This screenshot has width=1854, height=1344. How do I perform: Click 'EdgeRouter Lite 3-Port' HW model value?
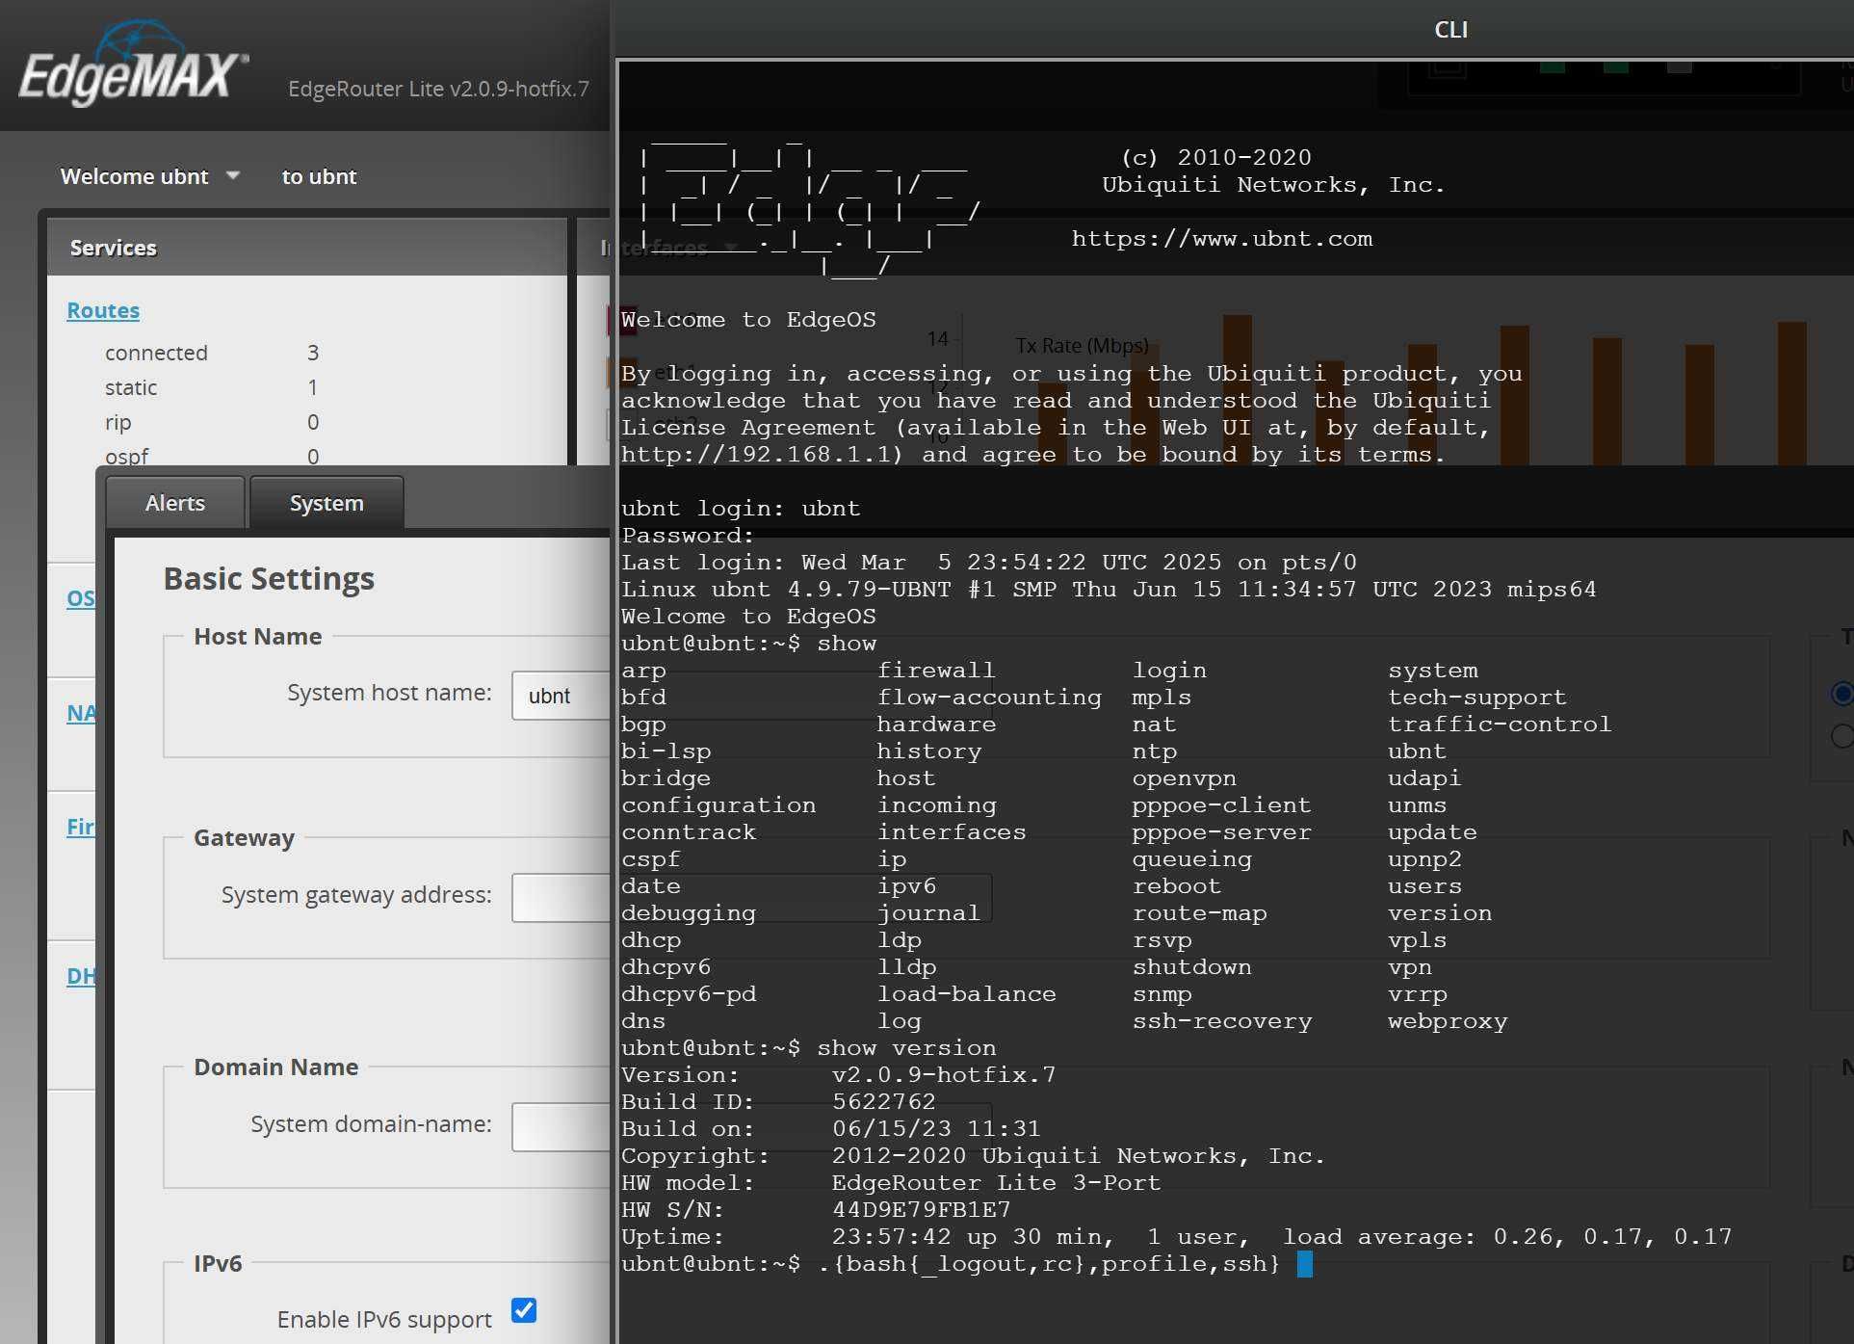(997, 1183)
